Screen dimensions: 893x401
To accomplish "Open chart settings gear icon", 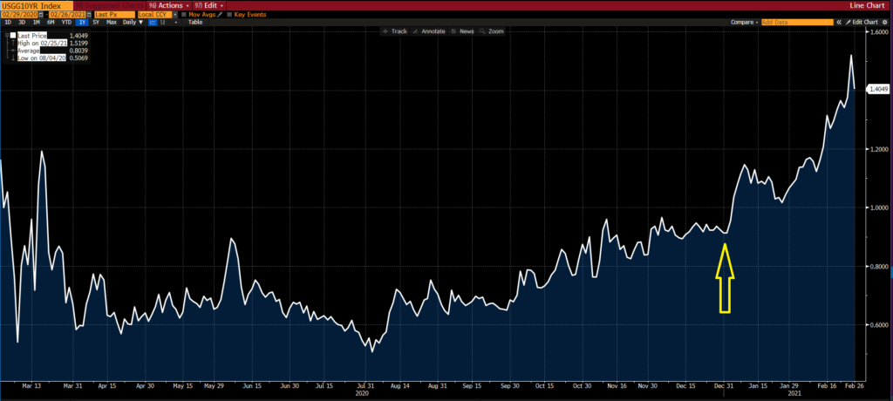I will 886,22.
